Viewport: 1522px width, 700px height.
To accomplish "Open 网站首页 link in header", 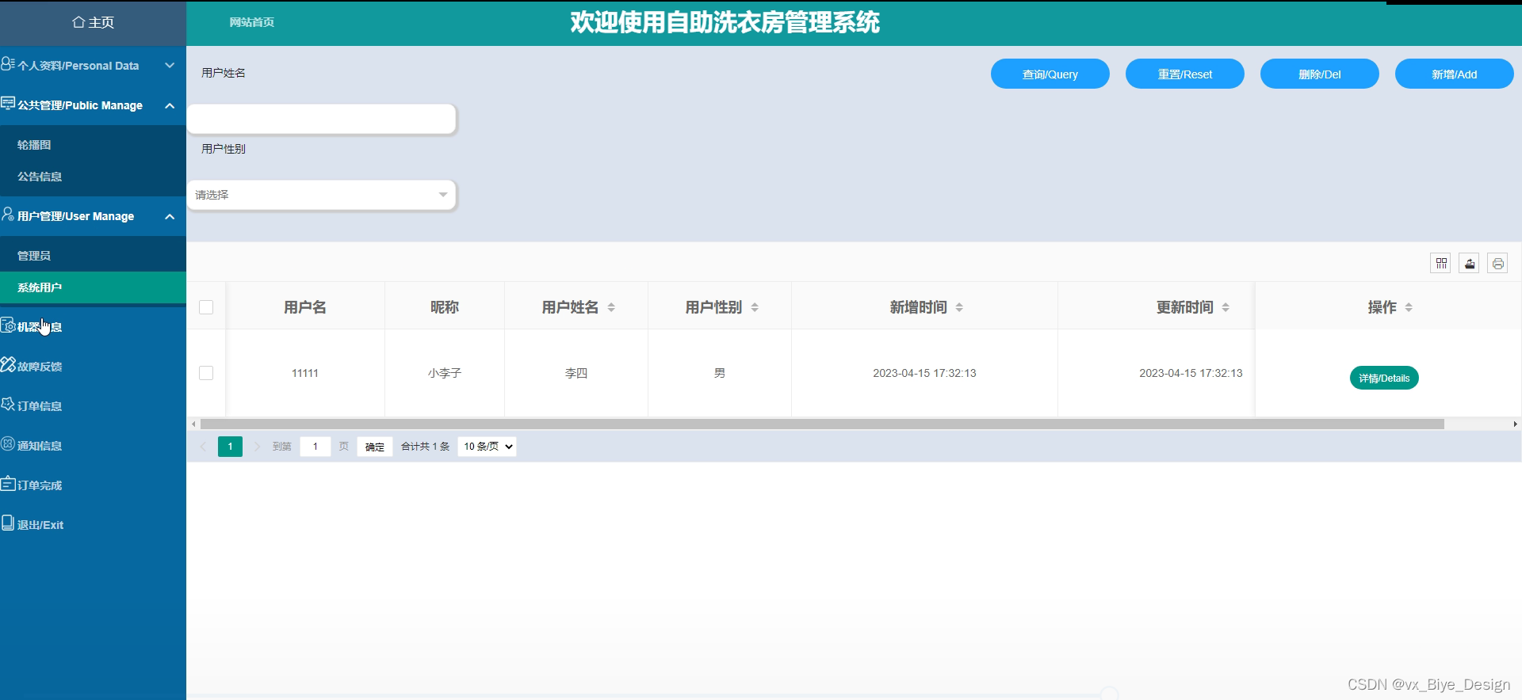I will [252, 22].
